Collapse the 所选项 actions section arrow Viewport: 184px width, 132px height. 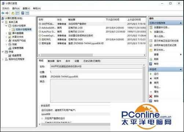click(181, 69)
